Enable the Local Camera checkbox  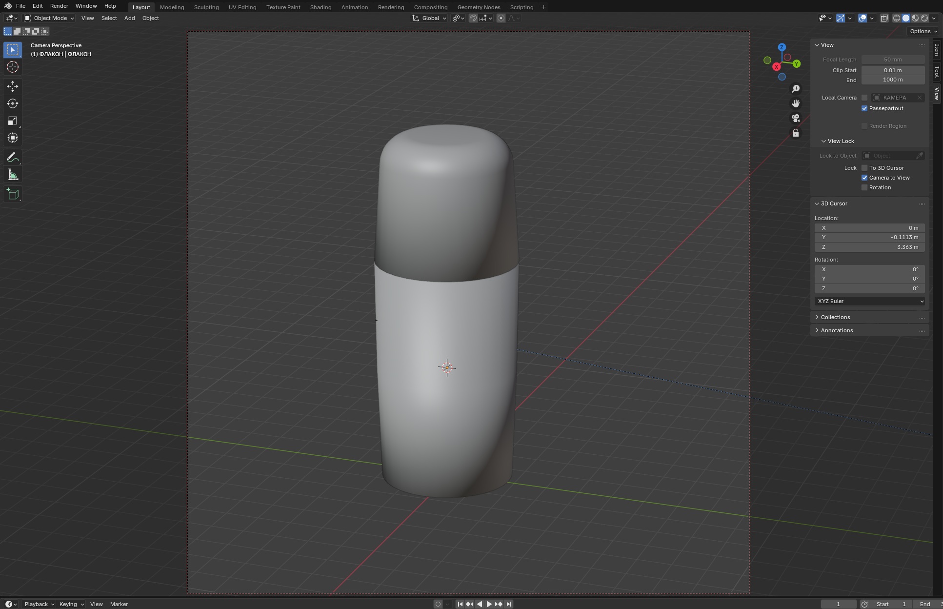[864, 98]
